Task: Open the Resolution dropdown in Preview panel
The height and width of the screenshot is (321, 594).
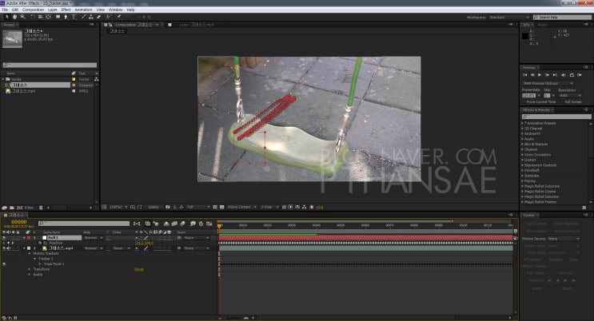Action: (570, 96)
